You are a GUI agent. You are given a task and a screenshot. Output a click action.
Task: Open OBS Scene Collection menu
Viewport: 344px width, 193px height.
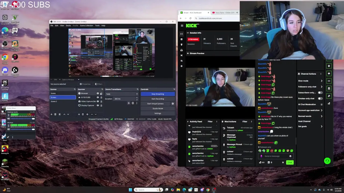tap(87, 25)
